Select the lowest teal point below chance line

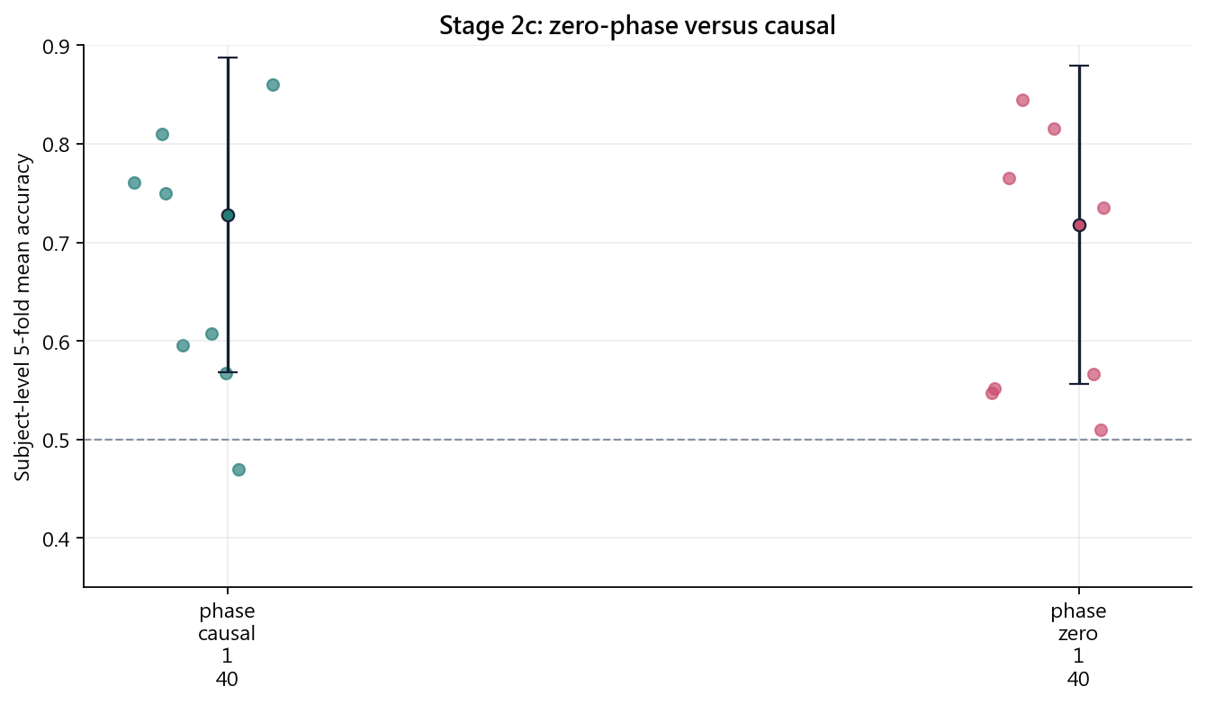238,469
